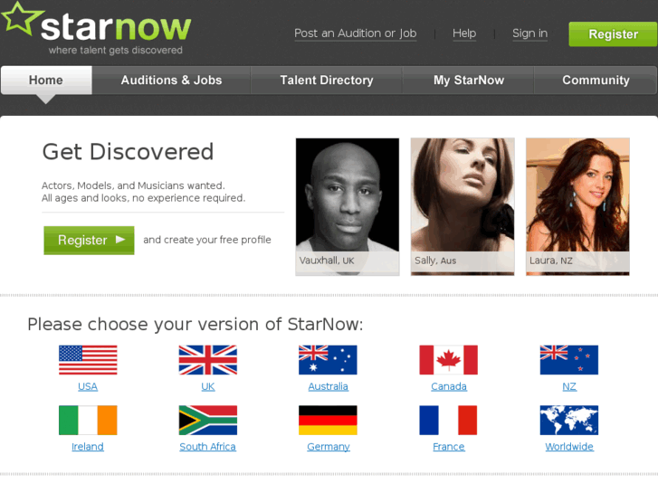Image resolution: width=658 pixels, height=493 pixels.
Task: Open the Worldwide world map icon
Action: click(x=569, y=420)
